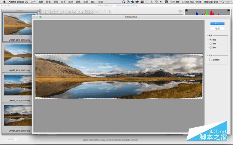Select the Crop tool
The image size is (233, 145).
66,12
